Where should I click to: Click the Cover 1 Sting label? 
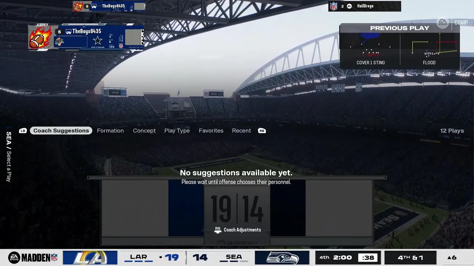point(370,63)
